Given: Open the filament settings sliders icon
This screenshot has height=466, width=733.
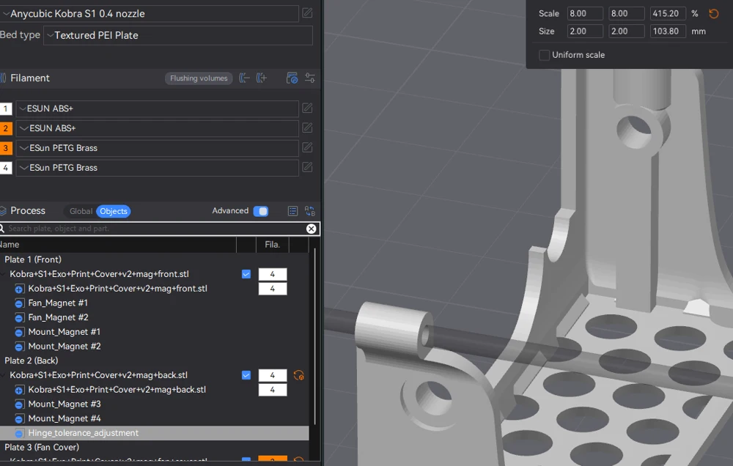Looking at the screenshot, I should [310, 78].
